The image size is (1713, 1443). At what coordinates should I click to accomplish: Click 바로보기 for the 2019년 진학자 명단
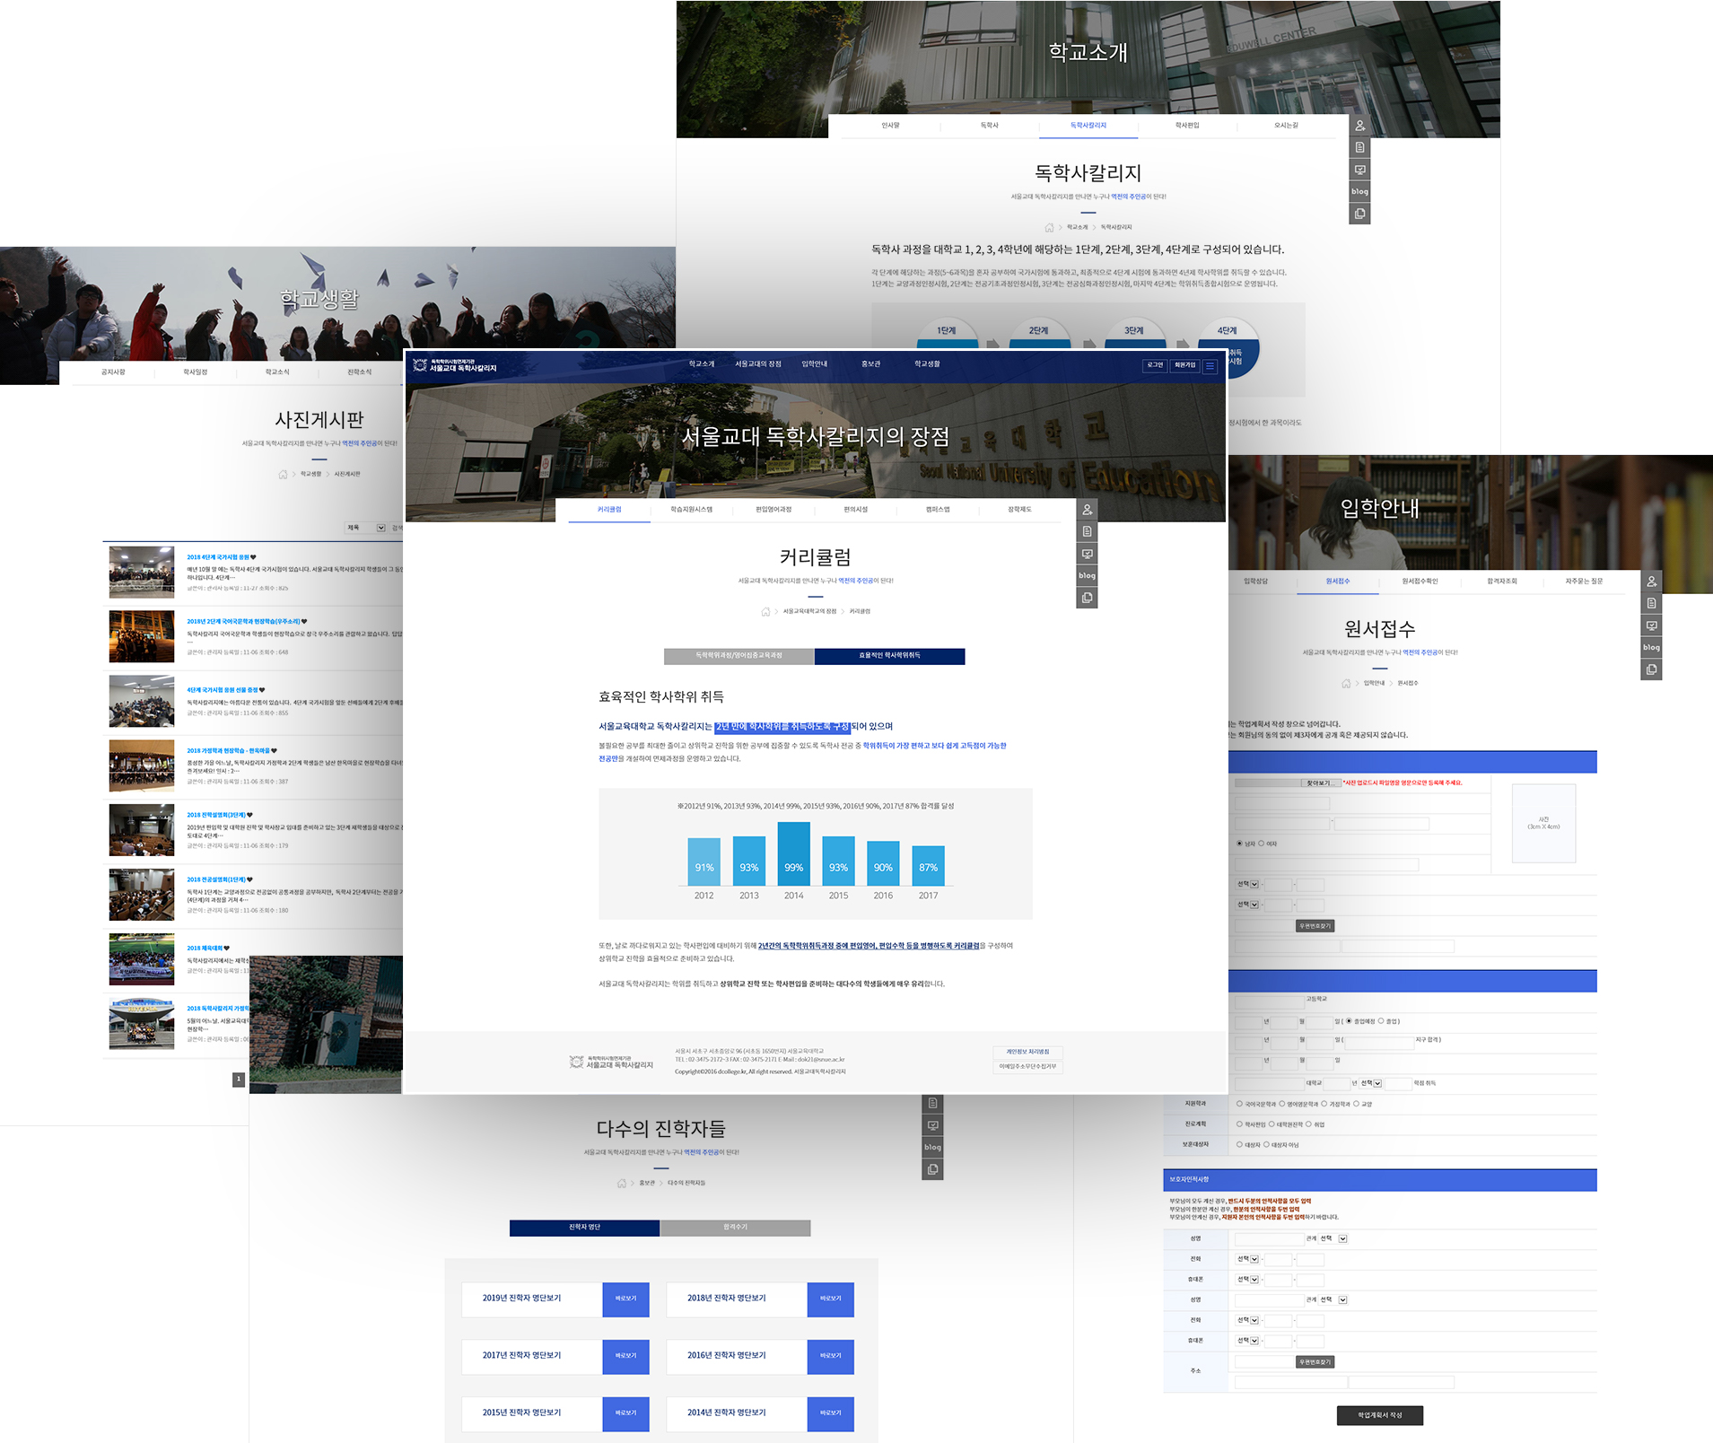click(625, 1299)
